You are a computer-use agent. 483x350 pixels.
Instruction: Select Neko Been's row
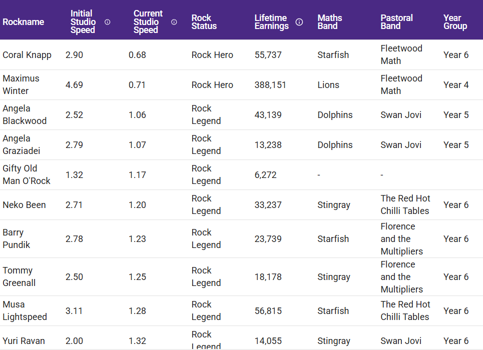click(24, 205)
